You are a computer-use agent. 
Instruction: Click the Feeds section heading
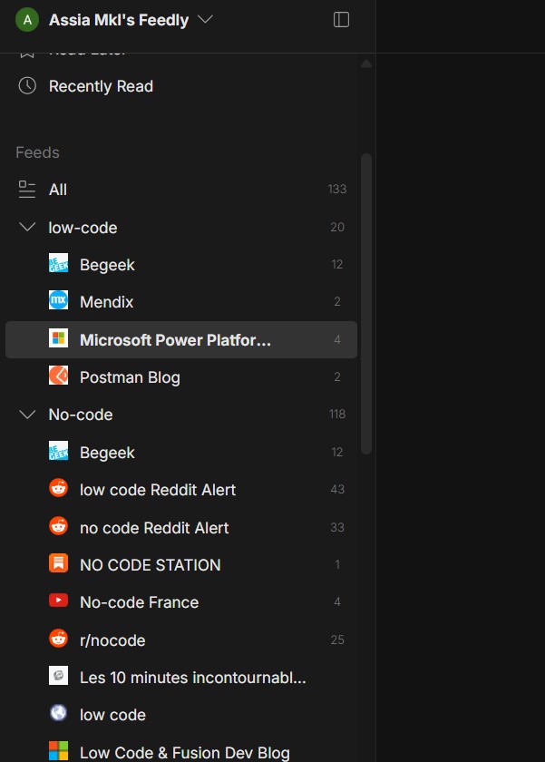(37, 152)
